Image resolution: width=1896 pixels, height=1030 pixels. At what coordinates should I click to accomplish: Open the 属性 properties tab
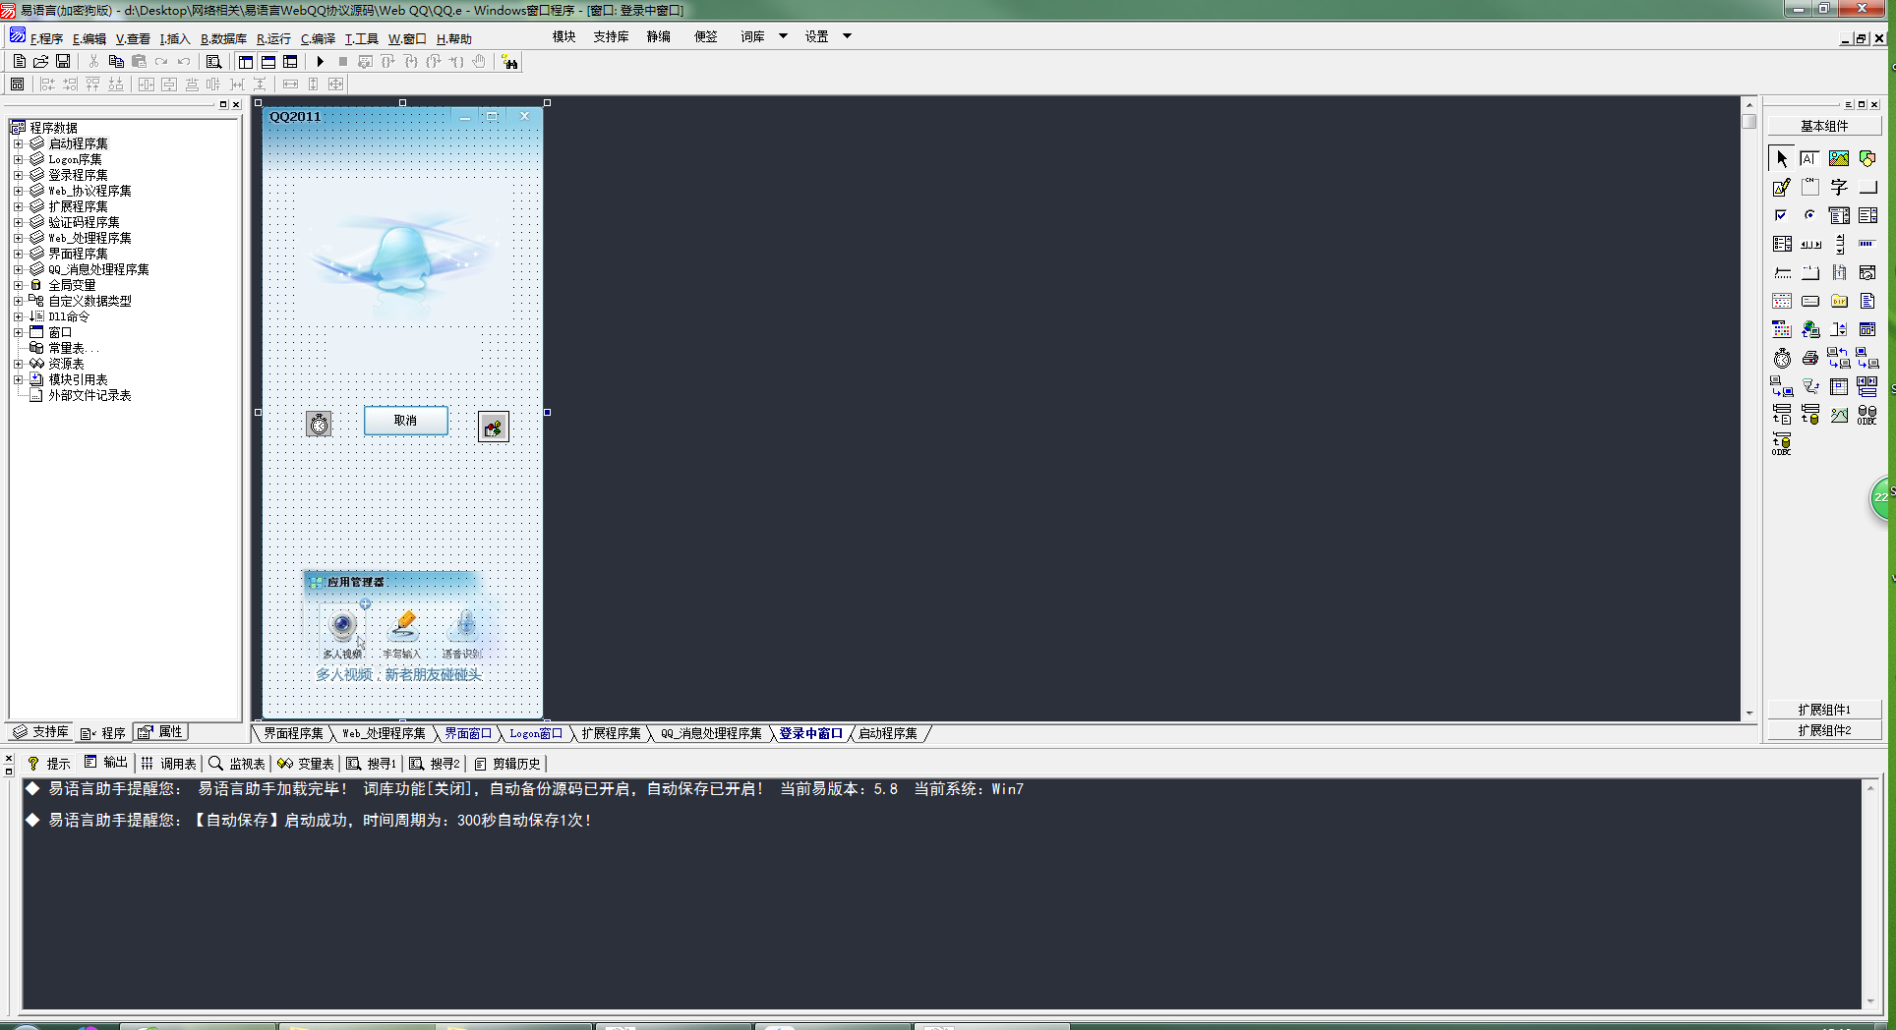coord(160,732)
